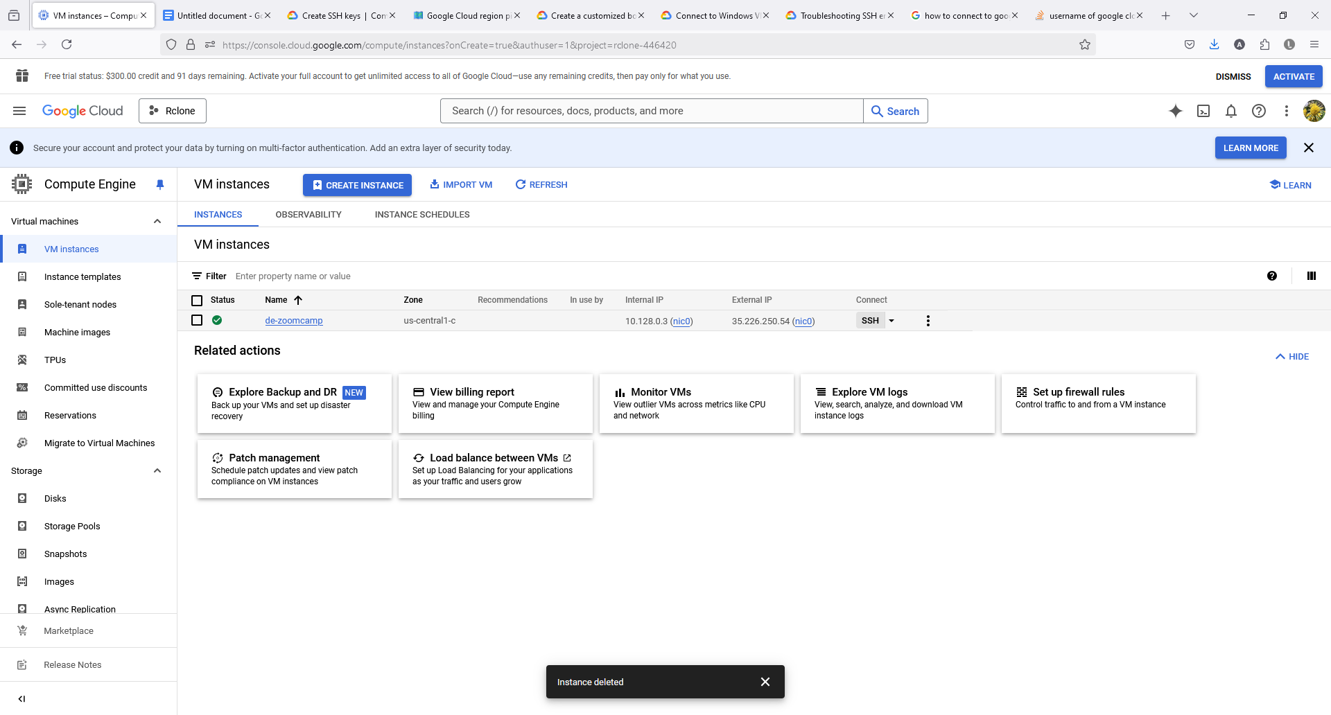Save page to Pocket icon
The height and width of the screenshot is (715, 1331).
(1190, 45)
